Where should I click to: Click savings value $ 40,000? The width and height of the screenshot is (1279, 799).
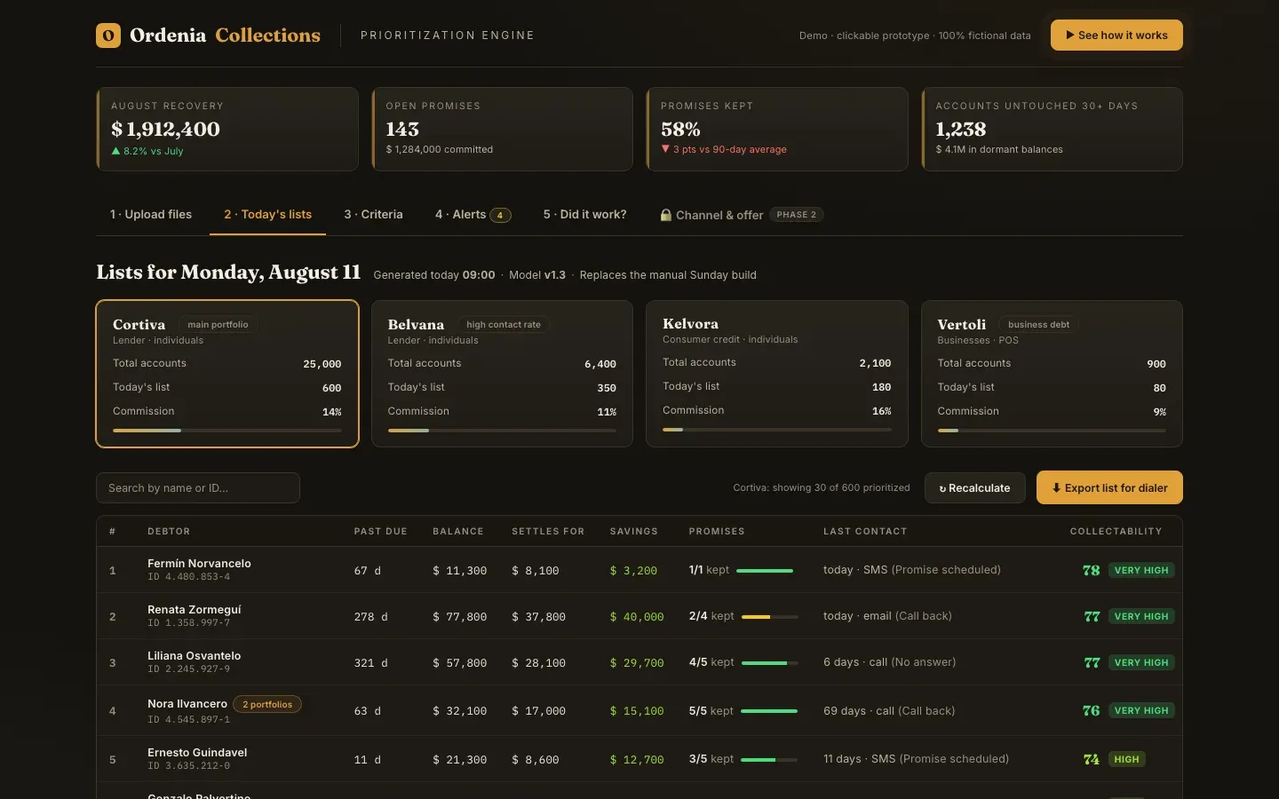[x=637, y=617]
